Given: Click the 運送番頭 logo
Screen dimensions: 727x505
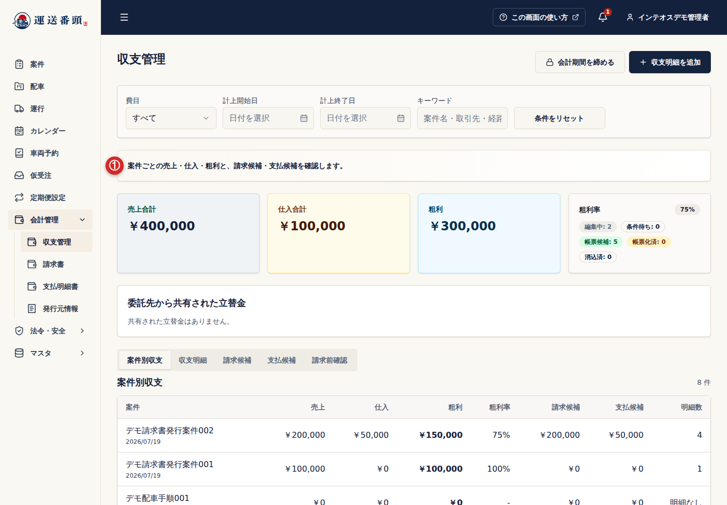Looking at the screenshot, I should [50, 20].
